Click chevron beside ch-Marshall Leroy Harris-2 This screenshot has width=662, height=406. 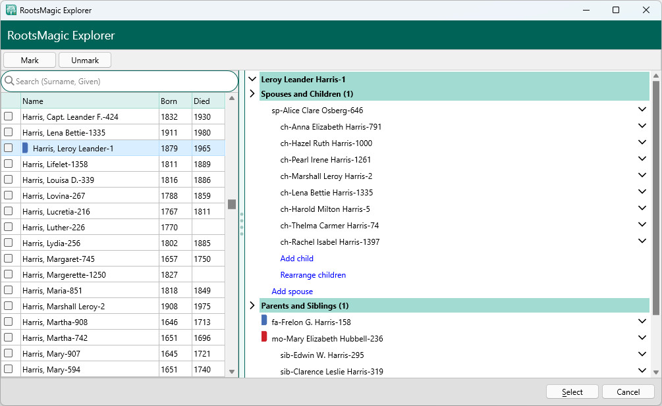click(x=642, y=176)
